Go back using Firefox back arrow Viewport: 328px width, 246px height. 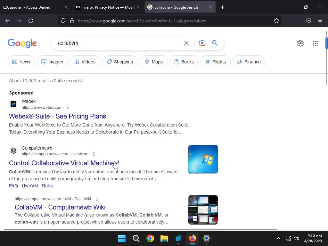[x=8, y=21]
